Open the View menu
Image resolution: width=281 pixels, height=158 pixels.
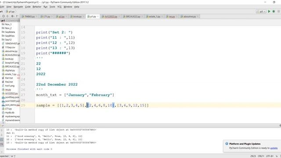tap(9, 7)
